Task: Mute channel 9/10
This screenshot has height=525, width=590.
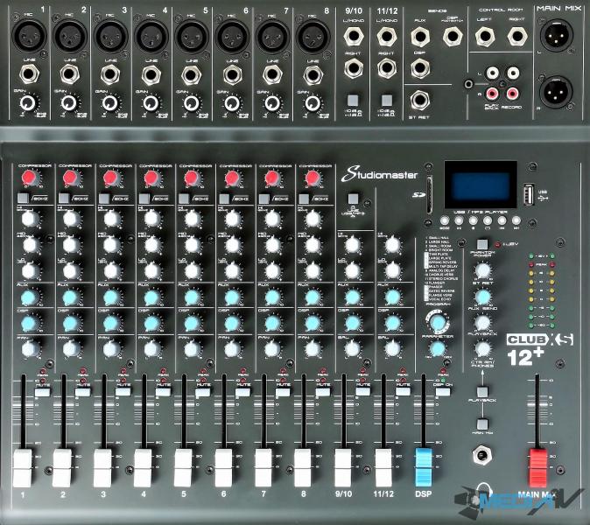Action: point(363,392)
